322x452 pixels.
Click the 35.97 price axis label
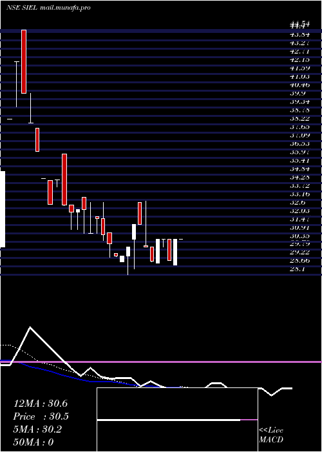(x=299, y=152)
